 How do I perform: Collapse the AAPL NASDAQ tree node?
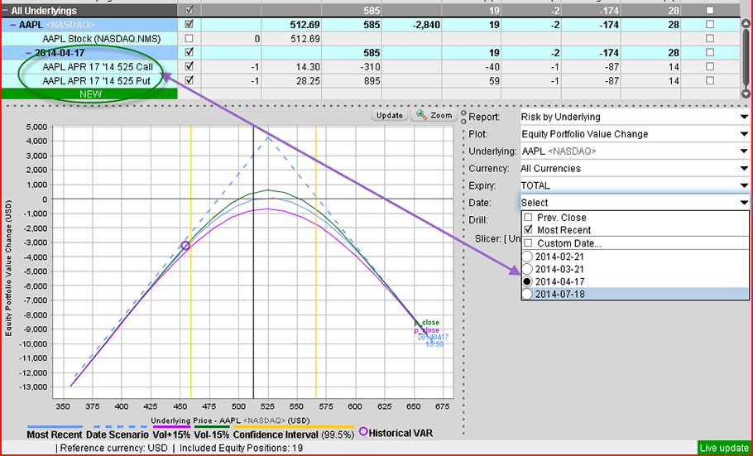13,25
